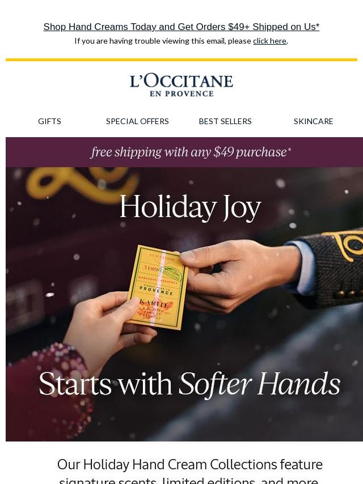
Task: Click the 'En Provence' tagline under logo
Action: [181, 94]
